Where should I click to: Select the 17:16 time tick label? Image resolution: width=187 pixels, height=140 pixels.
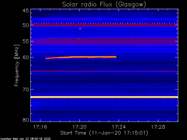40,127
